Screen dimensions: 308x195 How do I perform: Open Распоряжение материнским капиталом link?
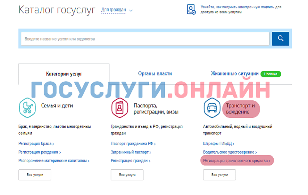[54, 161]
